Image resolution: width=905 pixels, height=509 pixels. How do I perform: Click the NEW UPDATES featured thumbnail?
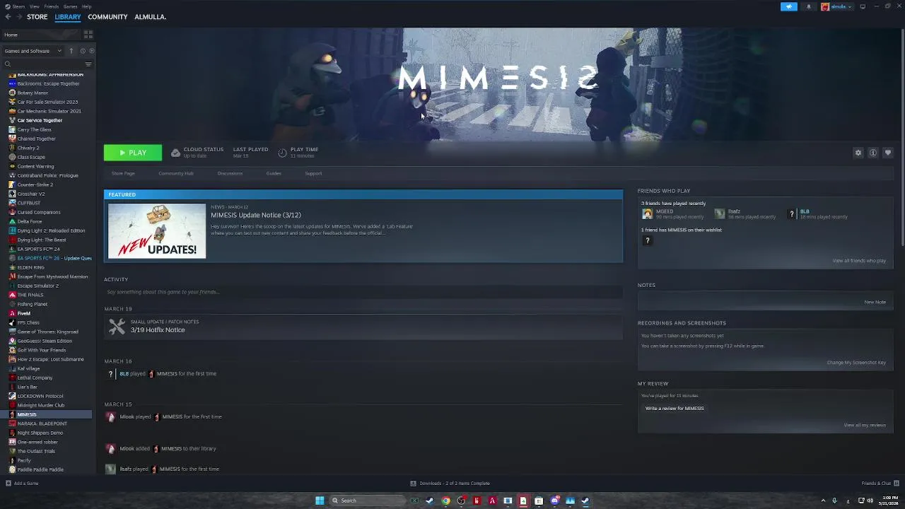pos(157,231)
